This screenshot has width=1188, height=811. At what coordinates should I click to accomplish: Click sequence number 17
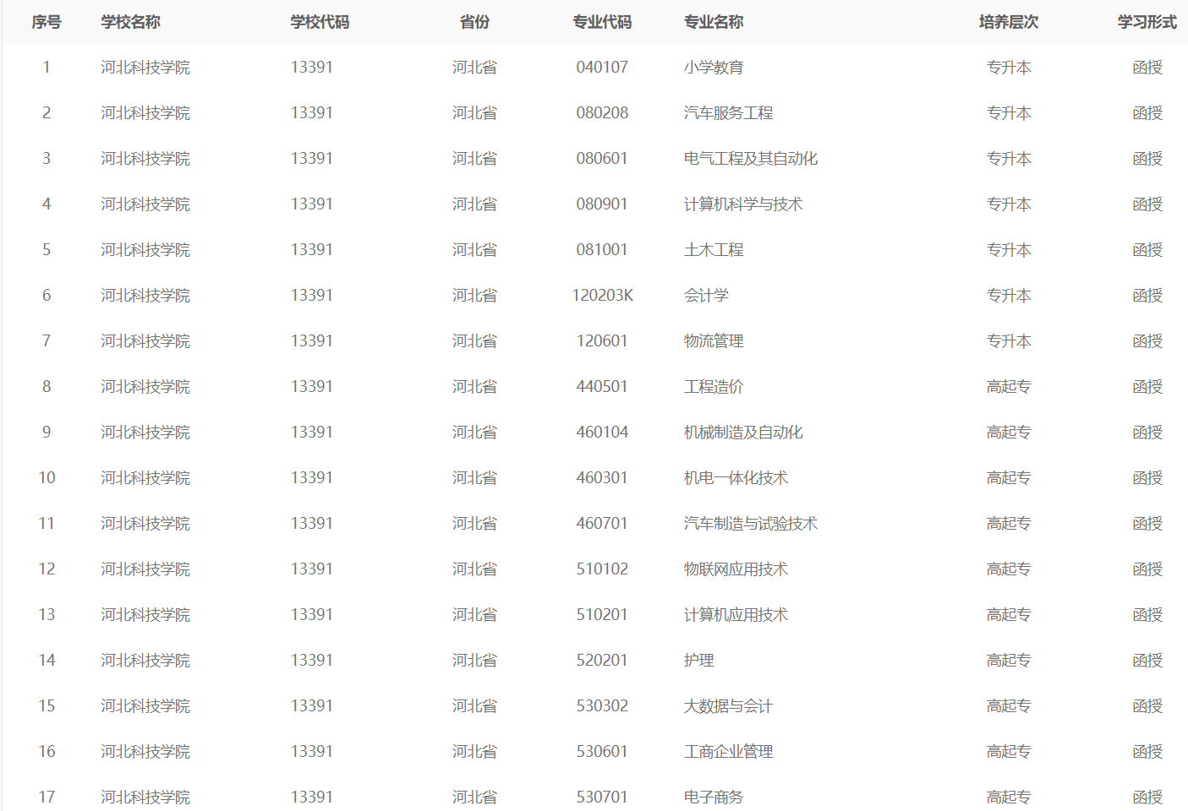click(x=47, y=797)
